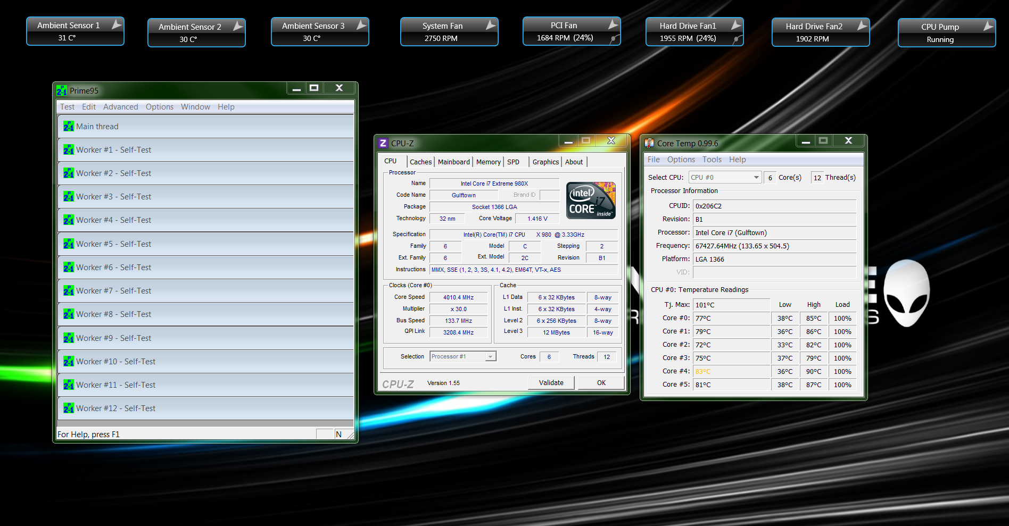Click the arrow icon on Ambient Sensor 2 widget
This screenshot has width=1009, height=526.
click(238, 26)
